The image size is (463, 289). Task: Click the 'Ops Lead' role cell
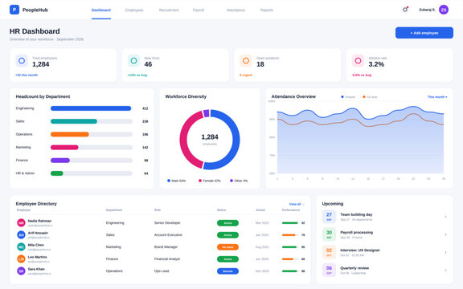click(x=162, y=271)
